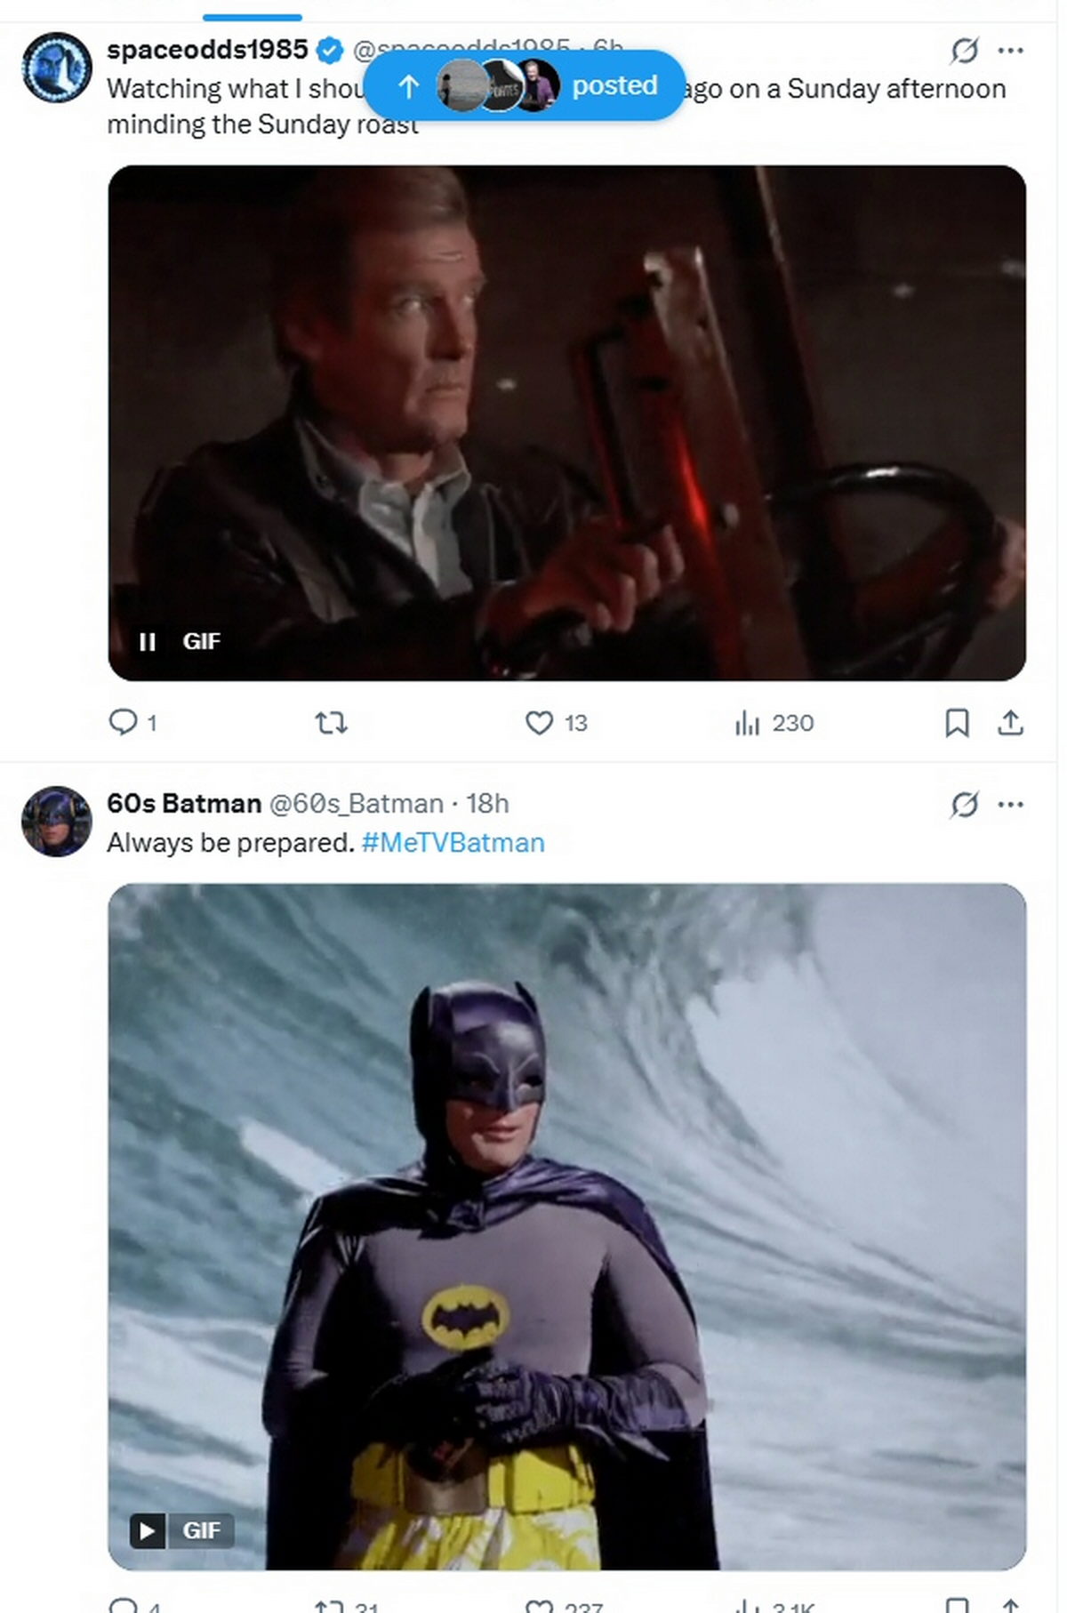Click the 60s Batman avatar picture
The height and width of the screenshot is (1613, 1067).
point(57,821)
